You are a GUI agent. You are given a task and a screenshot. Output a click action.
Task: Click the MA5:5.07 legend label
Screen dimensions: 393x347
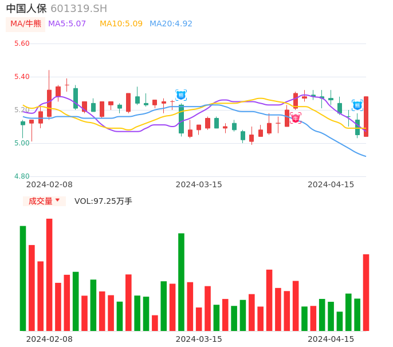(x=67, y=24)
